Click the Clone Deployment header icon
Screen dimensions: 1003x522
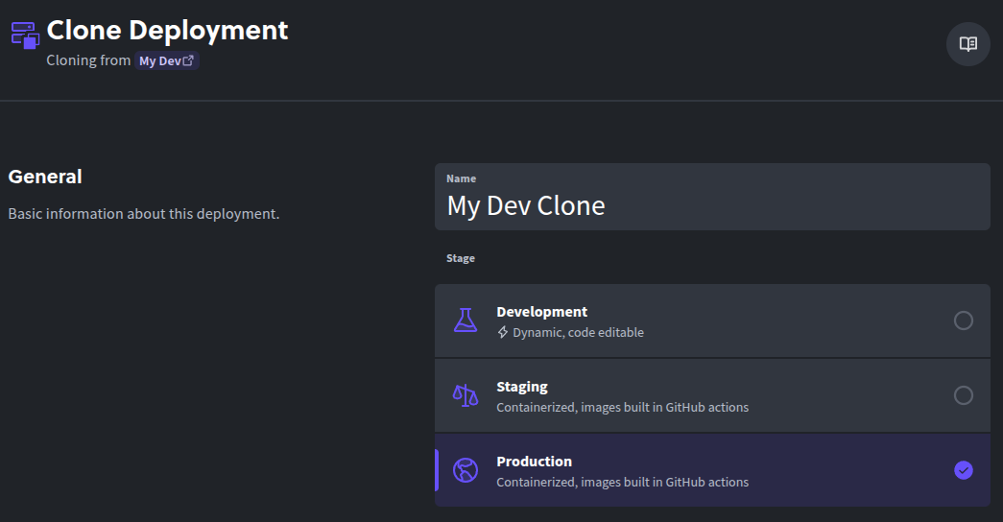point(26,36)
